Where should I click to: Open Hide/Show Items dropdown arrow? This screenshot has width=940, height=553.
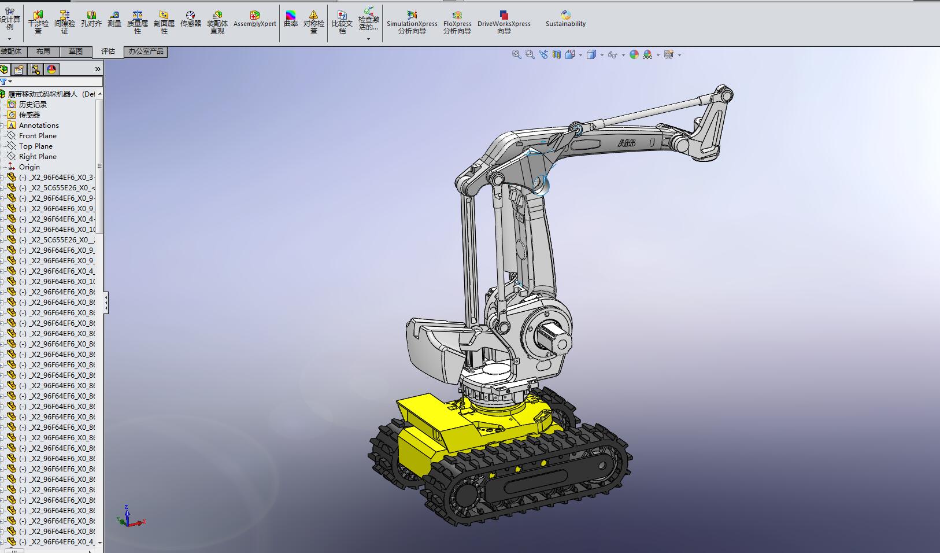tap(623, 55)
